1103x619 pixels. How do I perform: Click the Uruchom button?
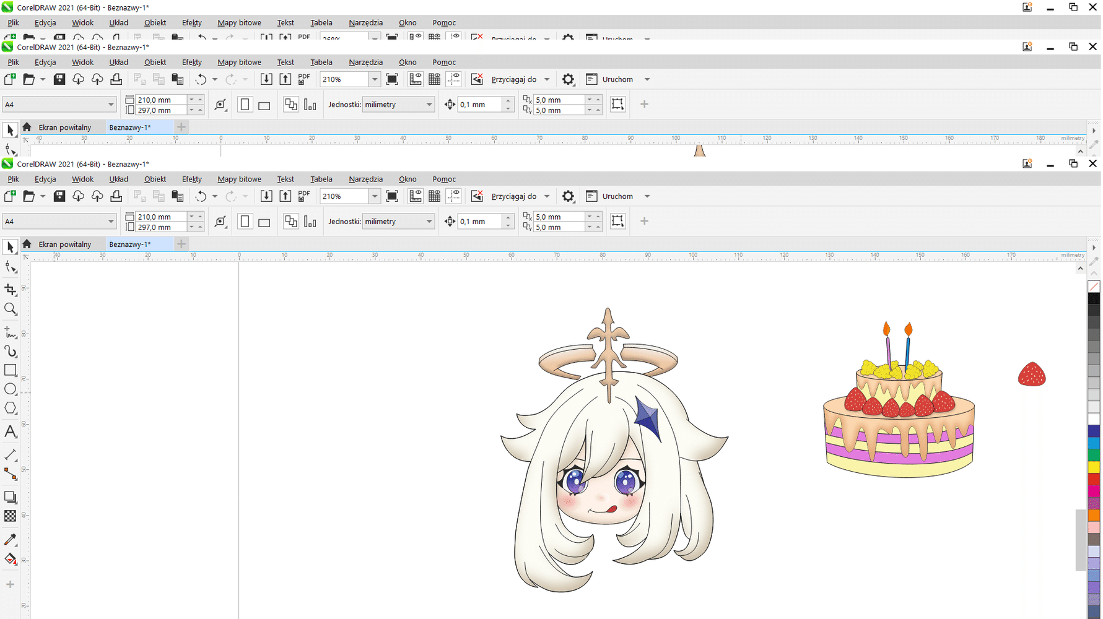(617, 196)
